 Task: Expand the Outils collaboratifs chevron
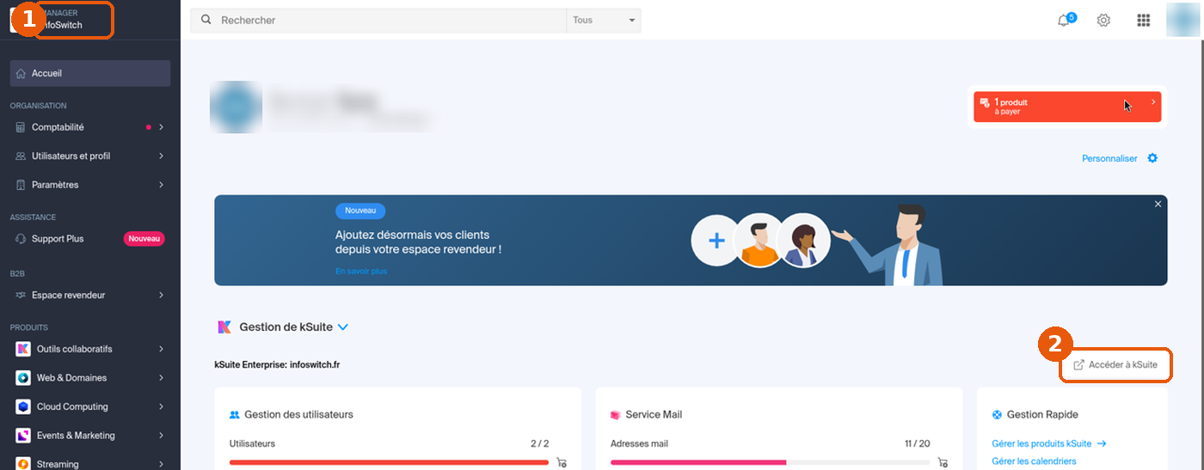pos(161,349)
